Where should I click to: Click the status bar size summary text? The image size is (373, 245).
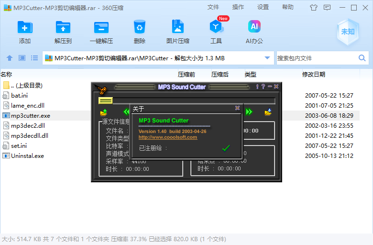click(114, 239)
